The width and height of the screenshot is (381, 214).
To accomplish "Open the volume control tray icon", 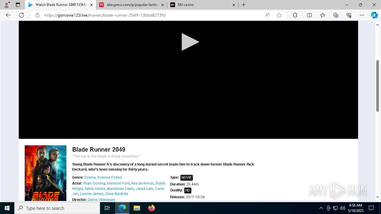I will click(x=342, y=208).
